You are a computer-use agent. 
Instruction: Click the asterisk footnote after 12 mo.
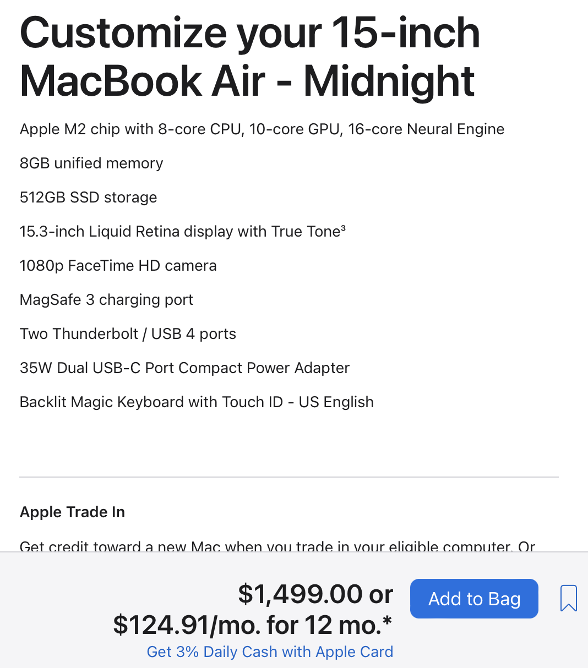pyautogui.click(x=388, y=621)
